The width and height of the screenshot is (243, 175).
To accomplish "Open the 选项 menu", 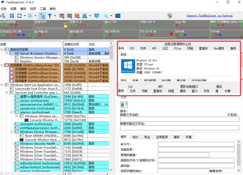I will [x=33, y=9].
